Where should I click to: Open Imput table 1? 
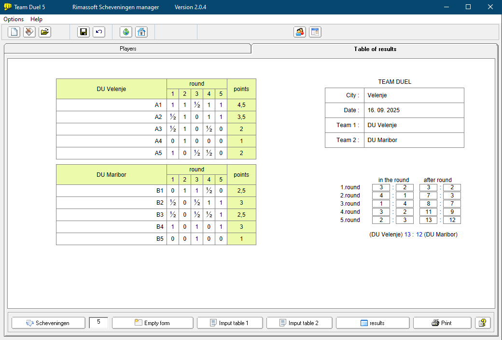point(230,323)
